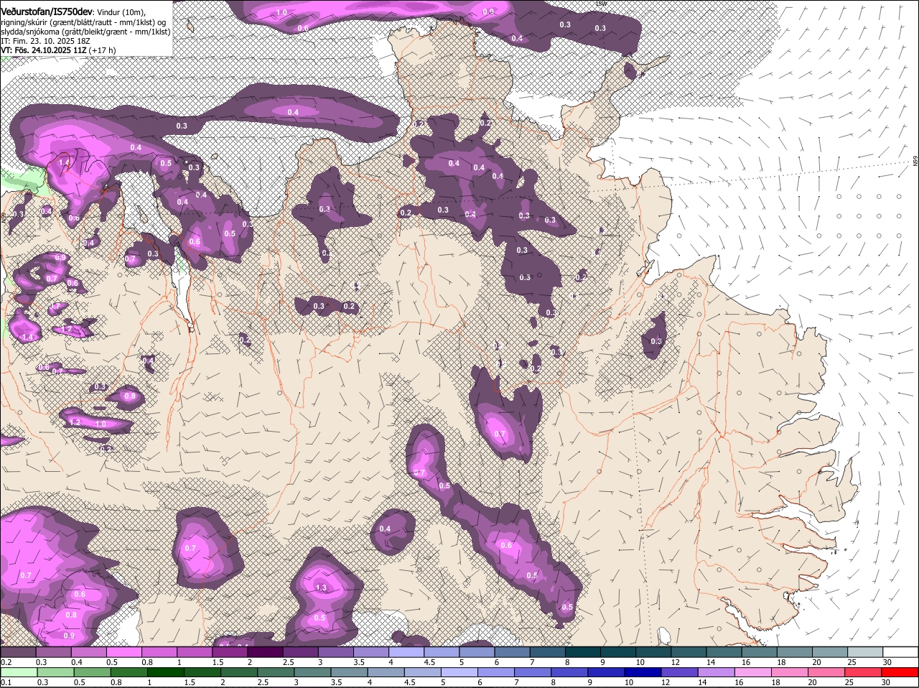Pick the 0.3–0.5 swatch in the lower legend row
The image size is (919, 688).
[56, 673]
